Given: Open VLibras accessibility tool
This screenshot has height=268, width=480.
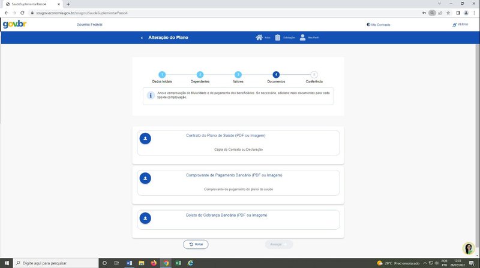Looking at the screenshot, I should click(x=460, y=25).
